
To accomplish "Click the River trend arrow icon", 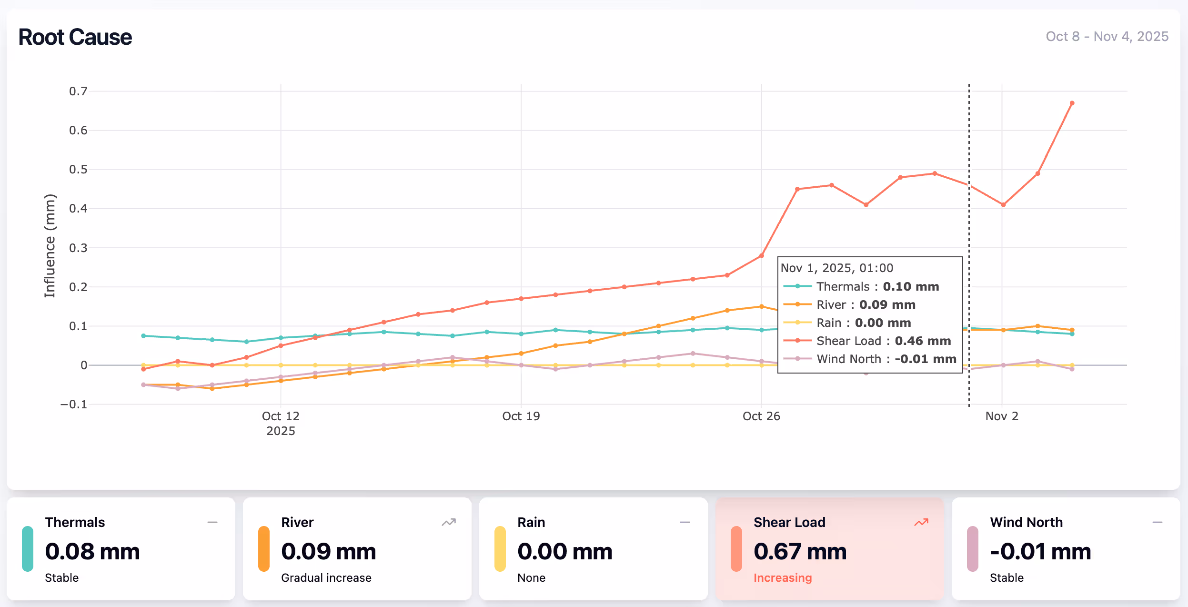I will 449,523.
